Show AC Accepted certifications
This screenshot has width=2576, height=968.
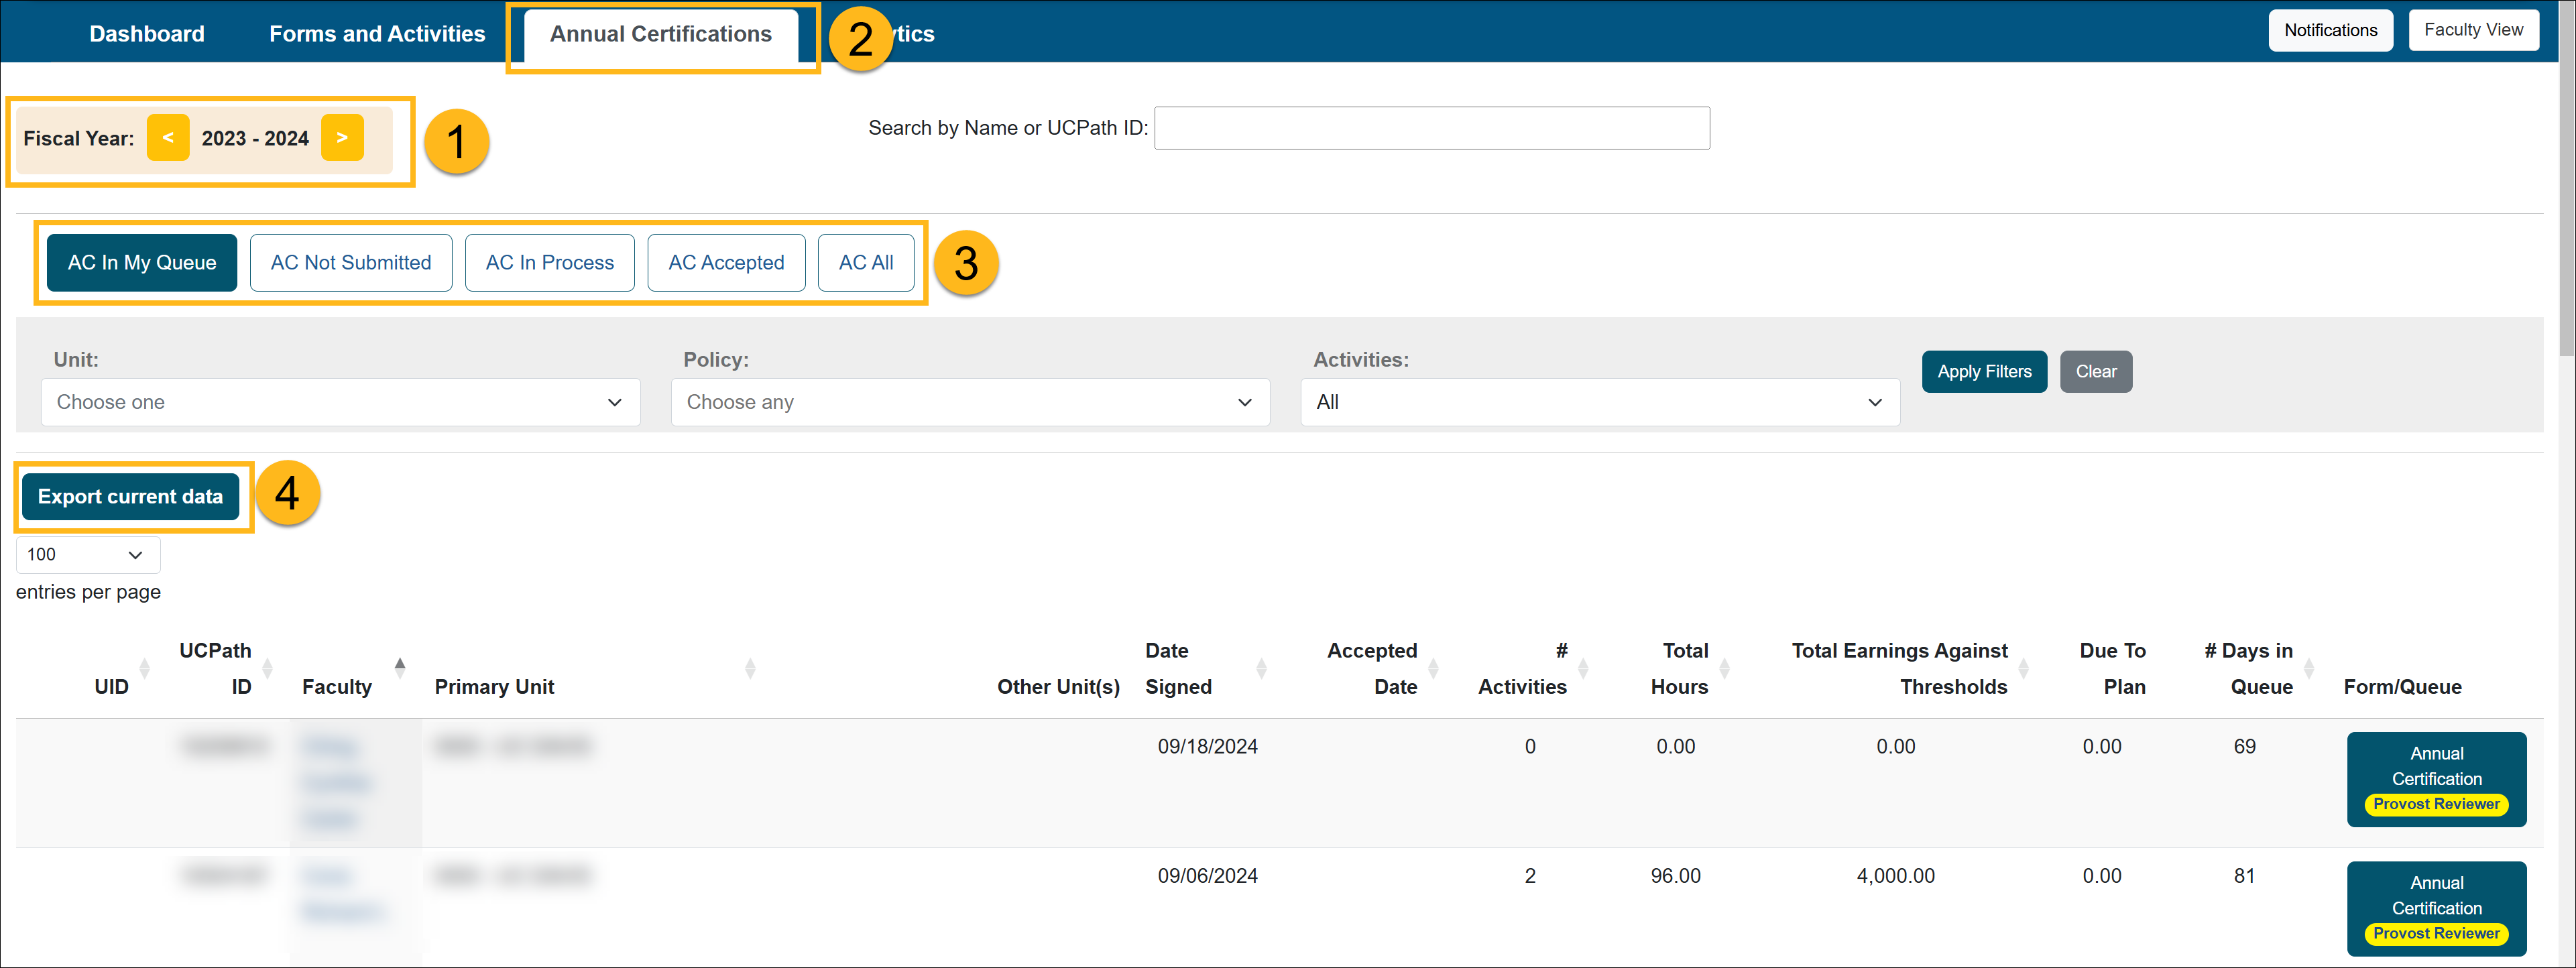coord(726,263)
